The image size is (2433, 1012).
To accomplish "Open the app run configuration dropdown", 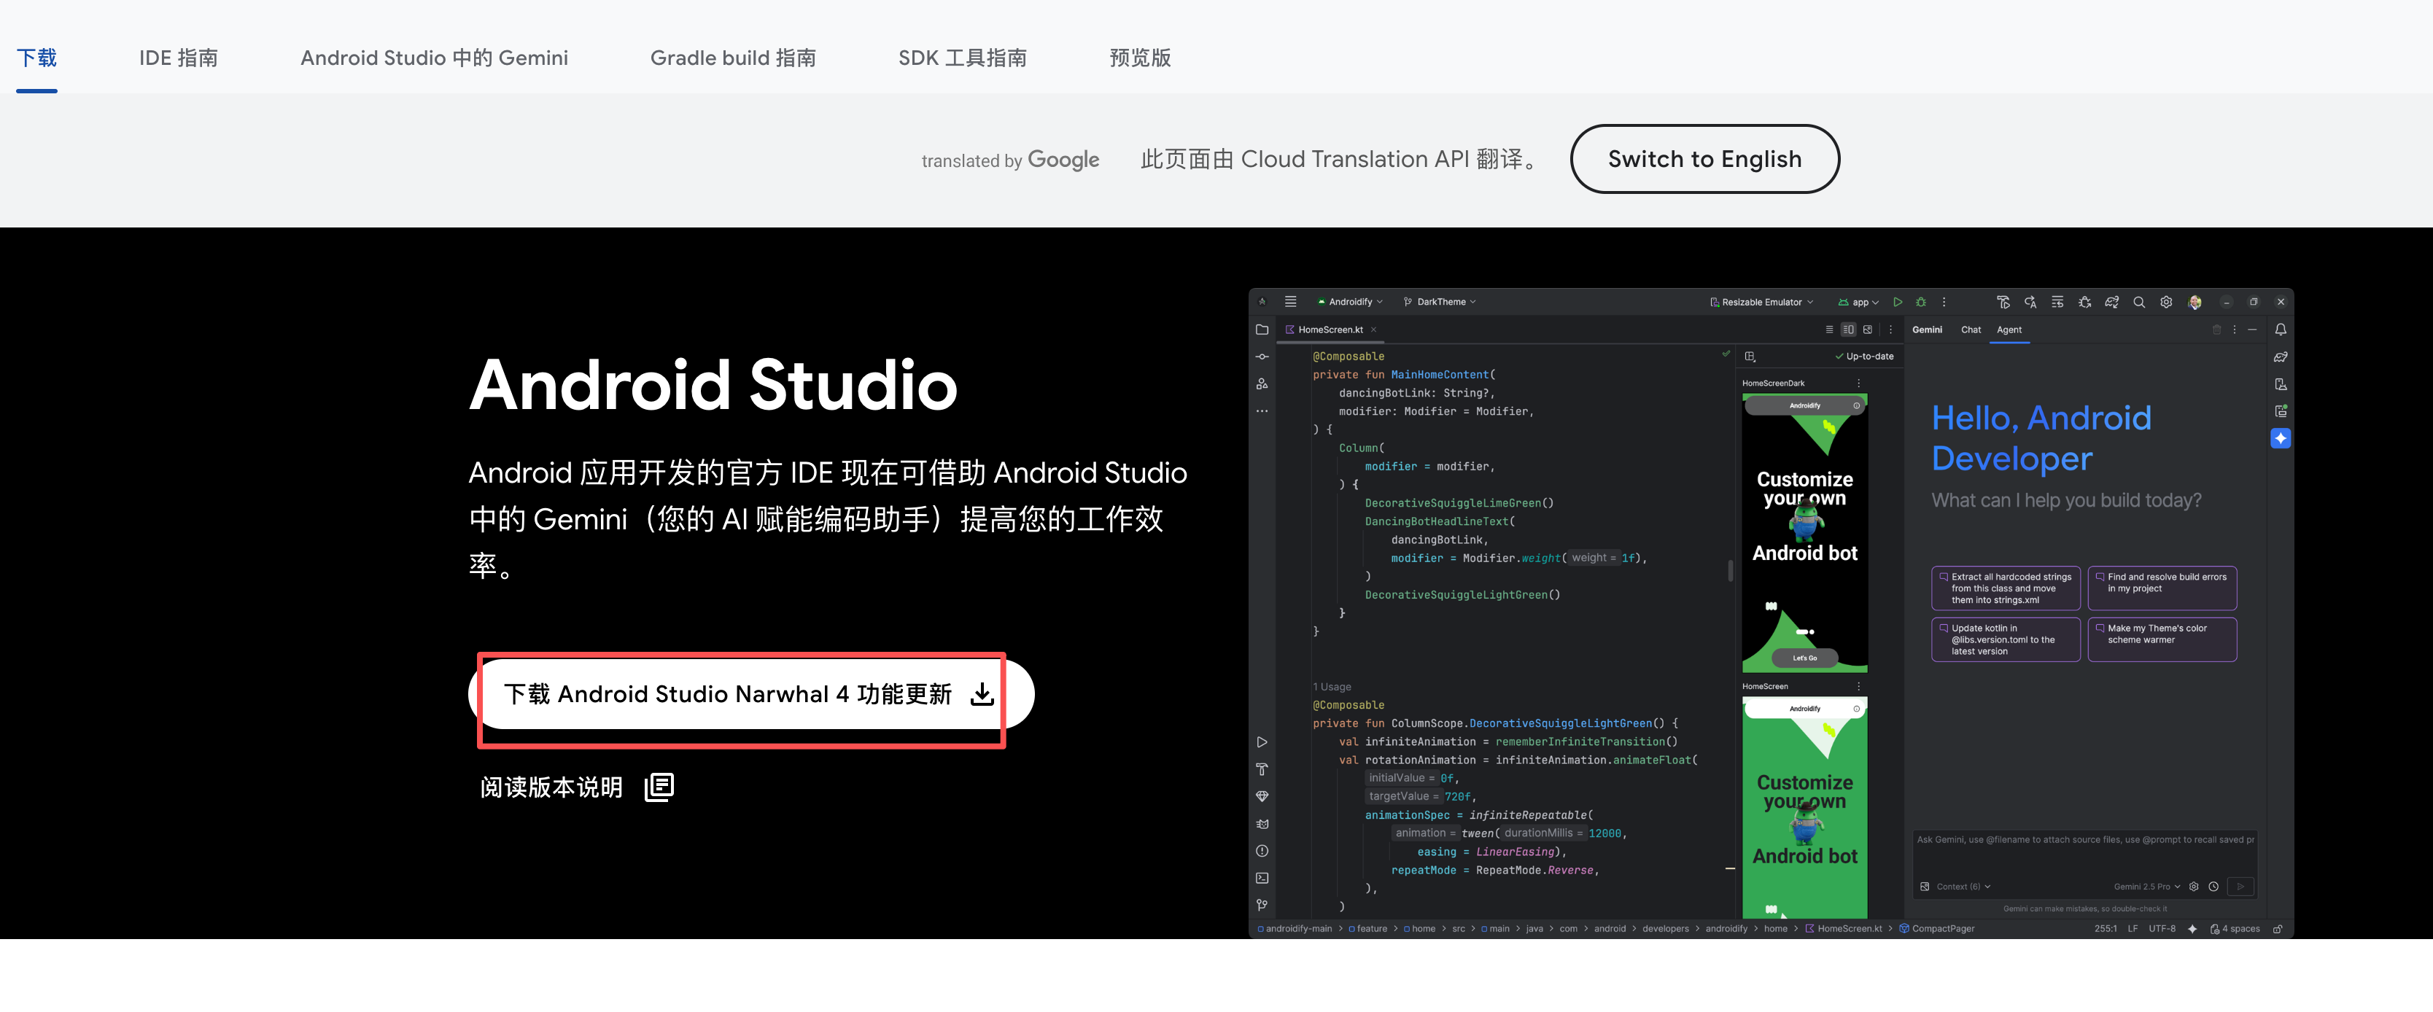I will pyautogui.click(x=1858, y=302).
